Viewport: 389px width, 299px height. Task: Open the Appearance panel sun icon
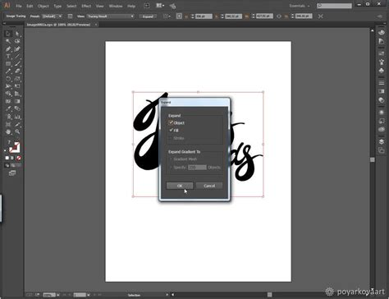(x=382, y=113)
